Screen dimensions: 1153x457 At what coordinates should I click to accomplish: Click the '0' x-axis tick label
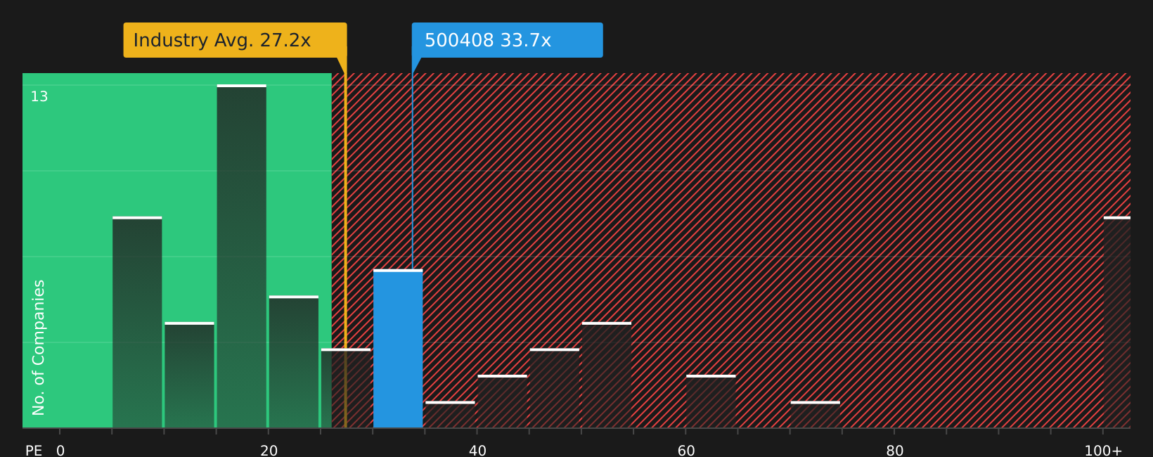(60, 451)
